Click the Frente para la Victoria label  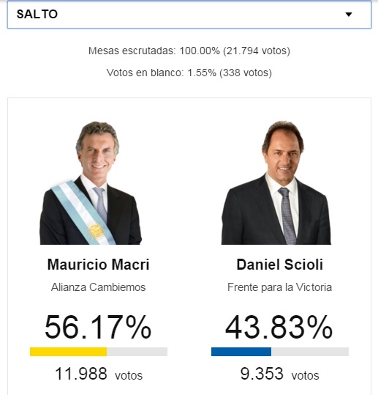[x=280, y=287]
